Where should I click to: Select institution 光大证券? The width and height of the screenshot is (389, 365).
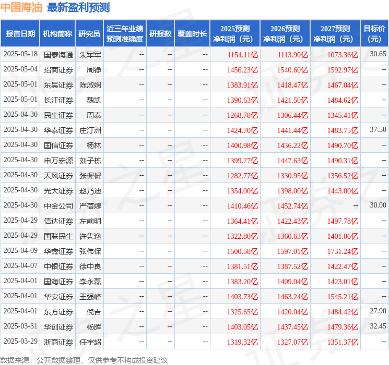58,191
